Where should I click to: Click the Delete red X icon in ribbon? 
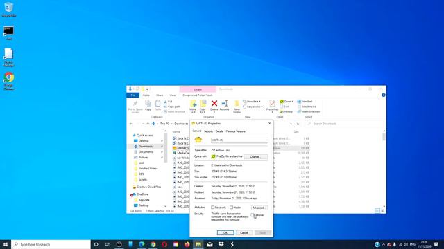coord(214,104)
